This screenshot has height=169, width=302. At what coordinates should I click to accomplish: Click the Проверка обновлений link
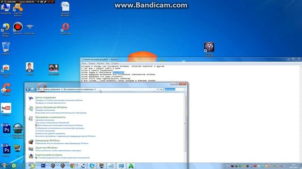point(45,110)
